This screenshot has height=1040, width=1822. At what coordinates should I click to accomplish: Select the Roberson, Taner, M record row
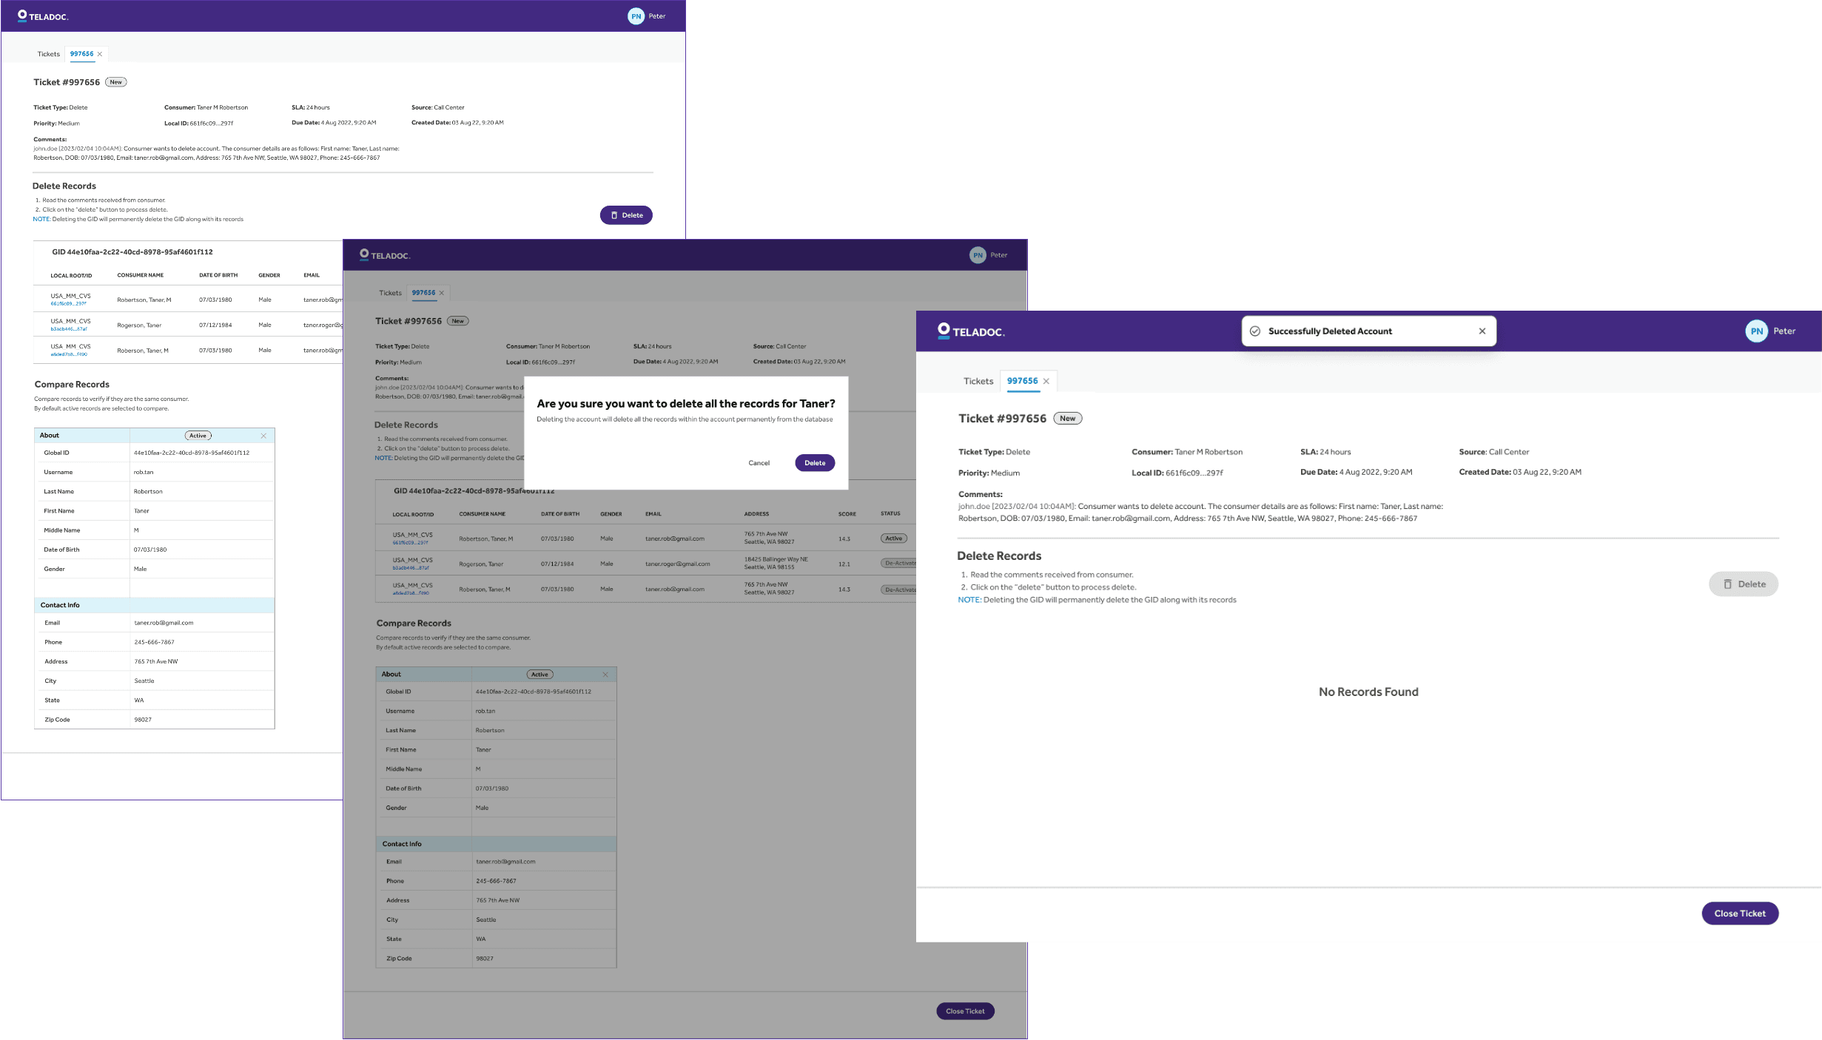pos(143,351)
